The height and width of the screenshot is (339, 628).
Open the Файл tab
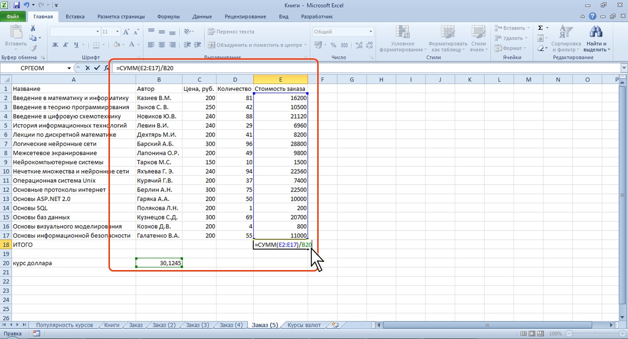[13, 17]
